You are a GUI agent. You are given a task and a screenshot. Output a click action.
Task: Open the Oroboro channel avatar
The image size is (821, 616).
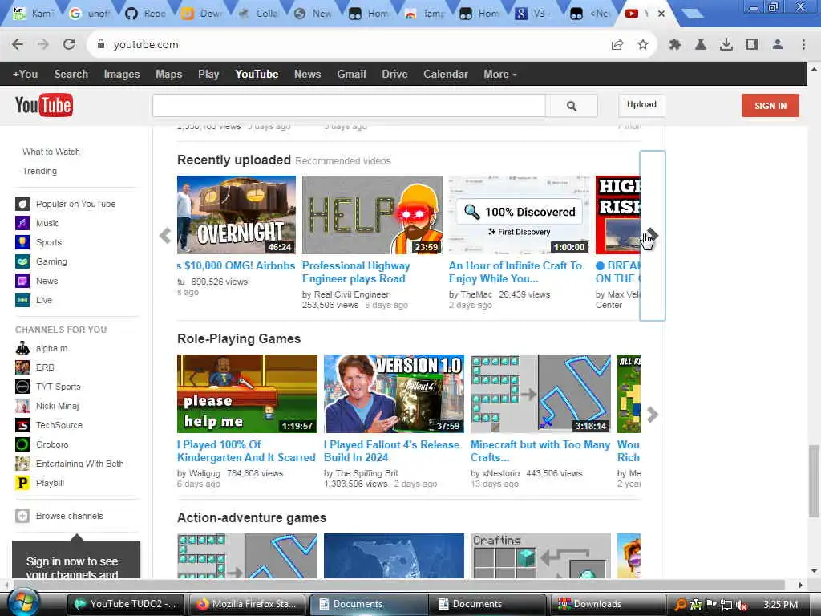(x=22, y=444)
